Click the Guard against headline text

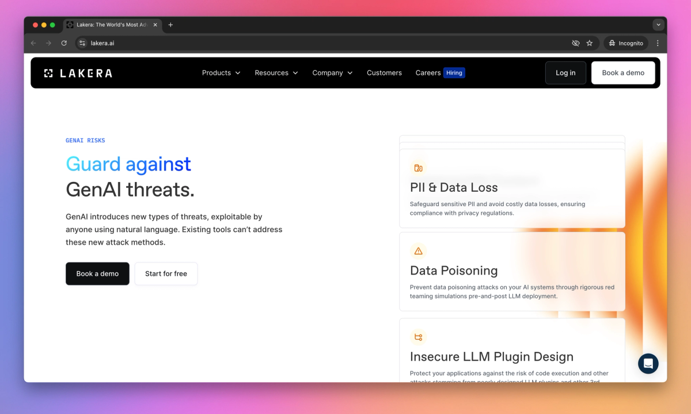tap(128, 164)
